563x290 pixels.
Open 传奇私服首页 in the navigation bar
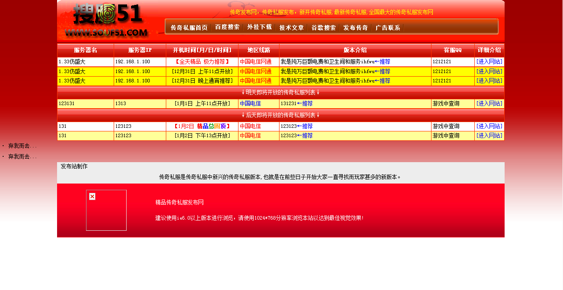coord(189,27)
